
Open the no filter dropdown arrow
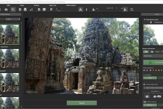click(x=19, y=19)
